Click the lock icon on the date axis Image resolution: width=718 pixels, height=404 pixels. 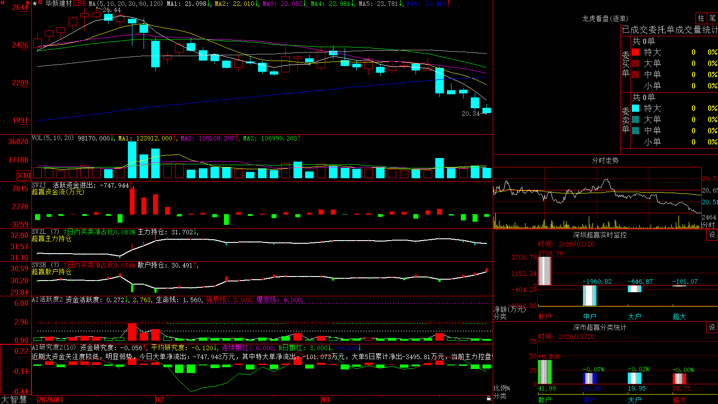pos(489,399)
